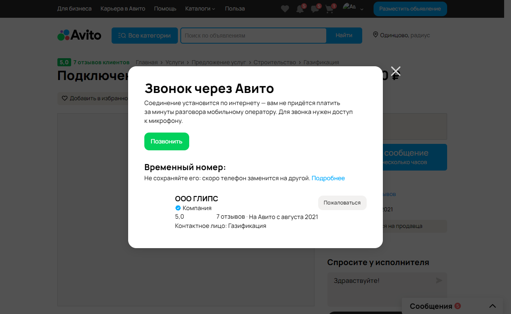Click the verified company badge icon
This screenshot has height=314, width=511.
[178, 208]
